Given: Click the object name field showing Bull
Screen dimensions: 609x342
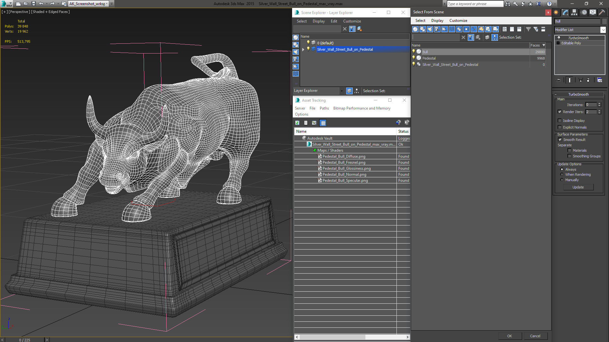Looking at the screenshot, I should point(577,21).
